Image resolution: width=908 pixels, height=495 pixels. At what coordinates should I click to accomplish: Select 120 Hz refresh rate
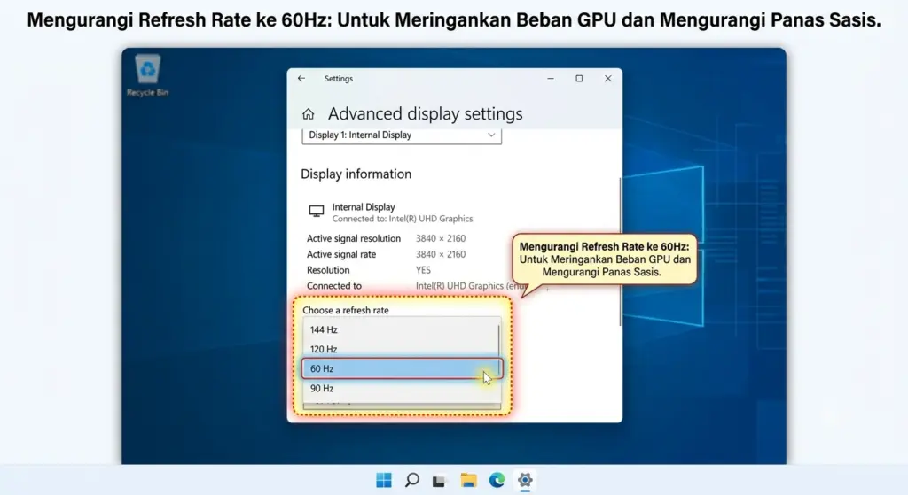coord(401,349)
